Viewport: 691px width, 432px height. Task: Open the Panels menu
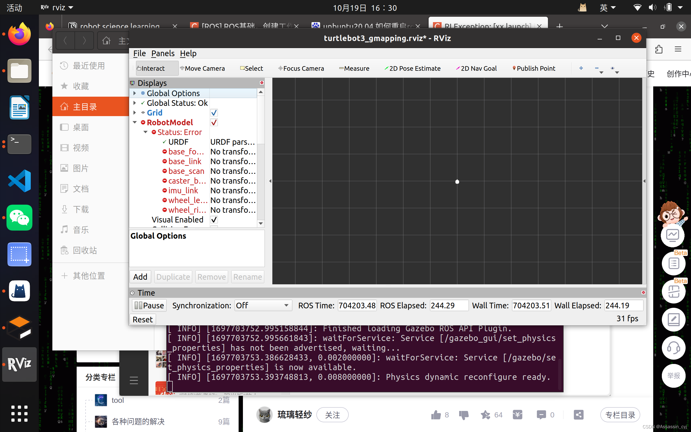pyautogui.click(x=162, y=53)
